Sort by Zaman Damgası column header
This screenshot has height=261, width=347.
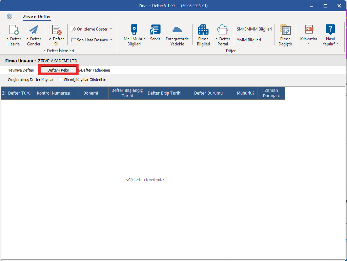pos(271,93)
